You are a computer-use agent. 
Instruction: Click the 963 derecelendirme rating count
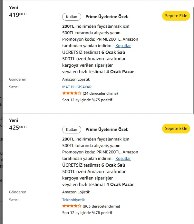(x=101, y=206)
